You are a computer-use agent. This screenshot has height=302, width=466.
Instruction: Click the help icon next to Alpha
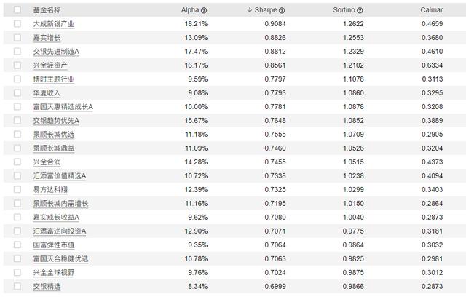(204, 11)
